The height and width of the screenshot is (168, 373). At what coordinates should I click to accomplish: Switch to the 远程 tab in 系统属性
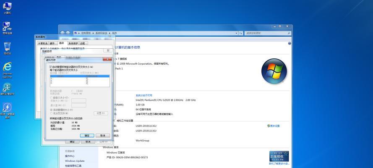point(83,43)
